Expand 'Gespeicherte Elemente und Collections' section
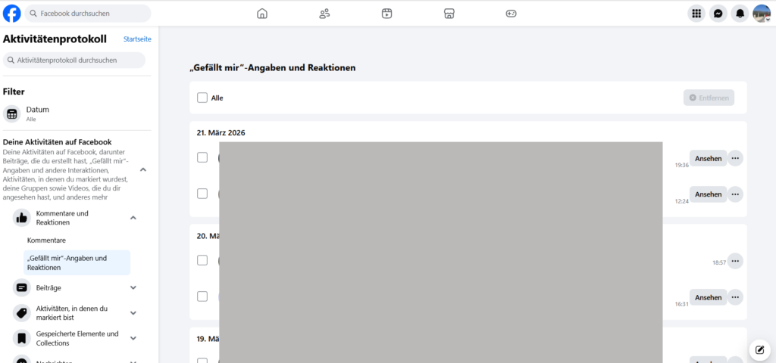 (x=133, y=338)
